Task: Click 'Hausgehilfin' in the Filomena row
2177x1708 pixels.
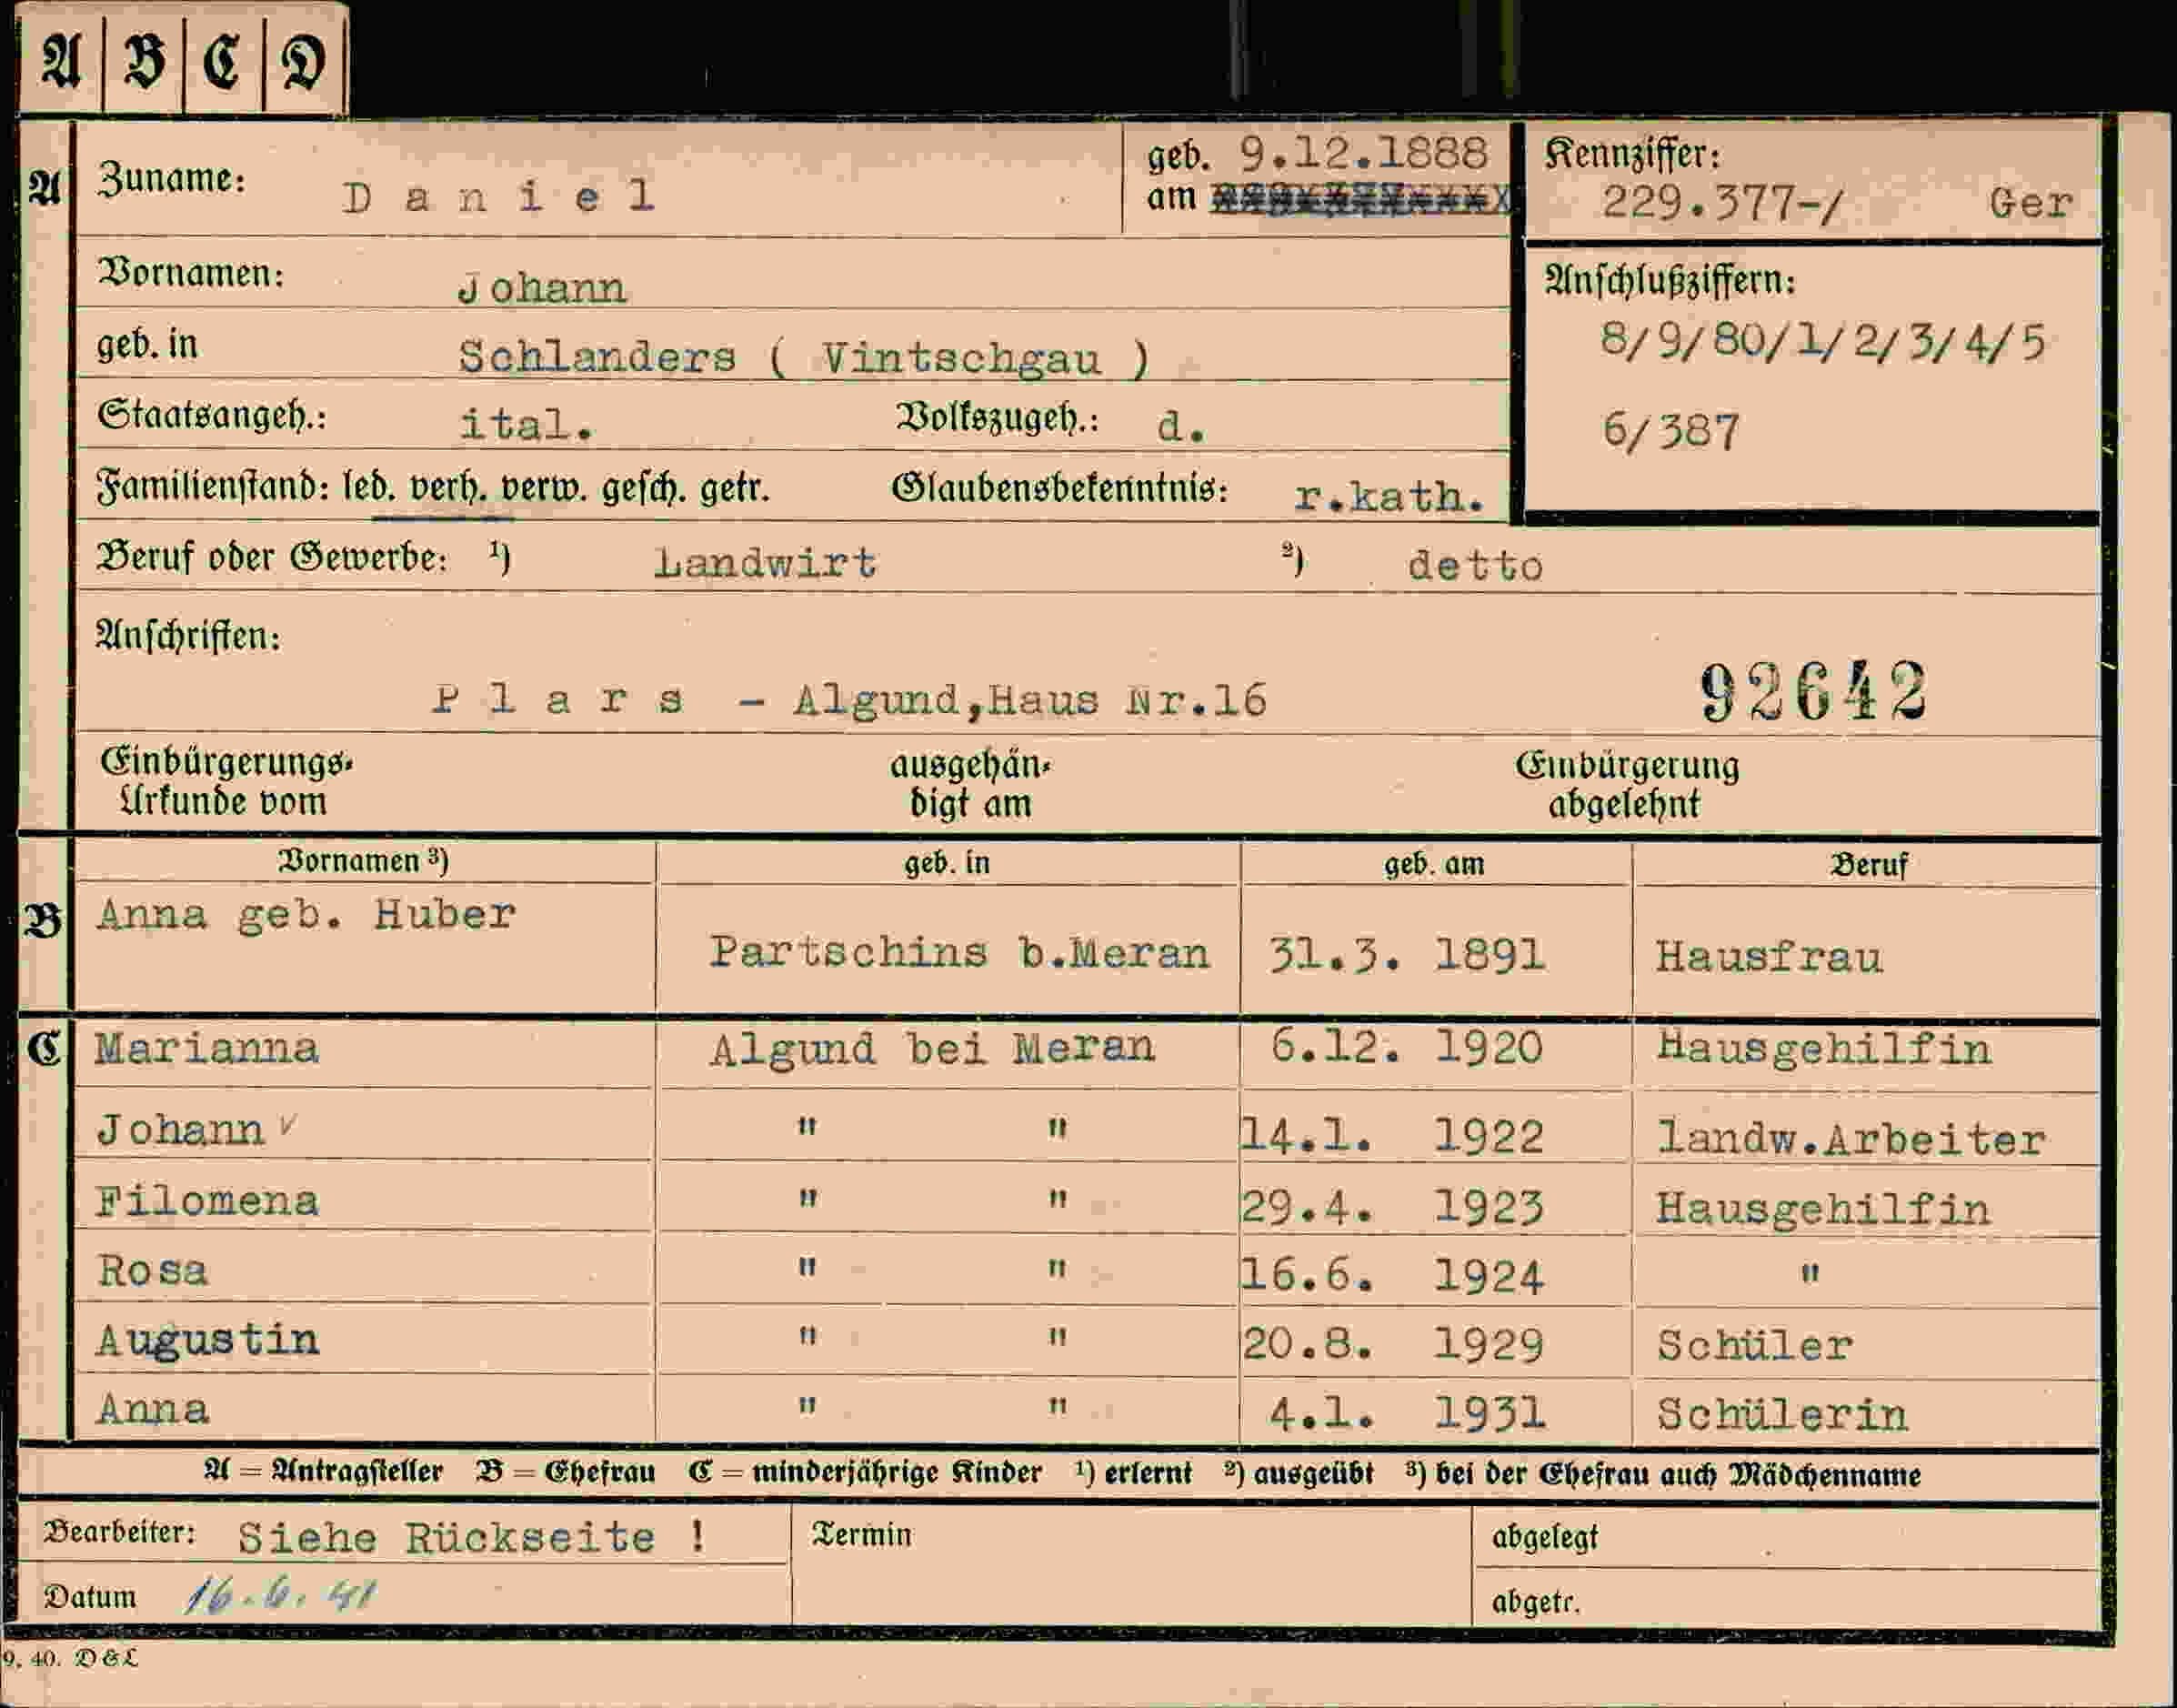Action: tap(1823, 1210)
